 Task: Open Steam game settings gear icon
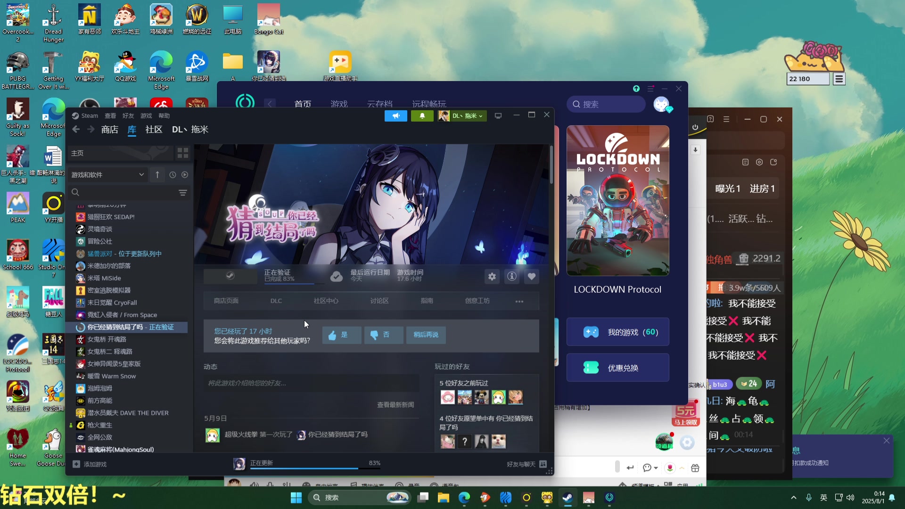[492, 277]
